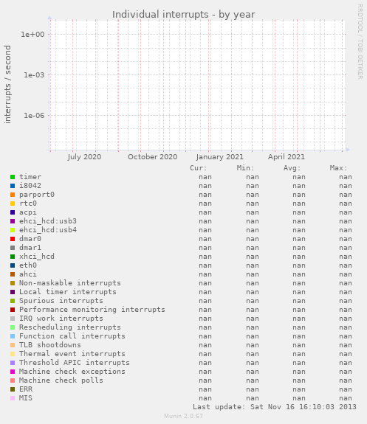The image size is (367, 424).
Task: Click the ehci_hcd:usb3 legend label
Action: [48, 221]
